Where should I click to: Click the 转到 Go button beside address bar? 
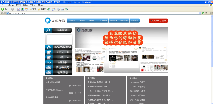coord(205,13)
